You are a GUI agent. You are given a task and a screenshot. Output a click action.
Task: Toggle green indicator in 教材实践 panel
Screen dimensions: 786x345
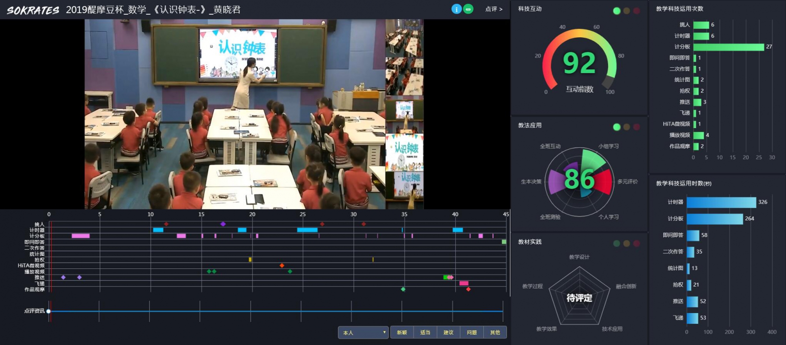click(617, 243)
